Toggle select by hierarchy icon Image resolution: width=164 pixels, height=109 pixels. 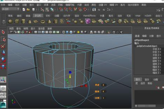pyautogui.click(x=42, y=9)
